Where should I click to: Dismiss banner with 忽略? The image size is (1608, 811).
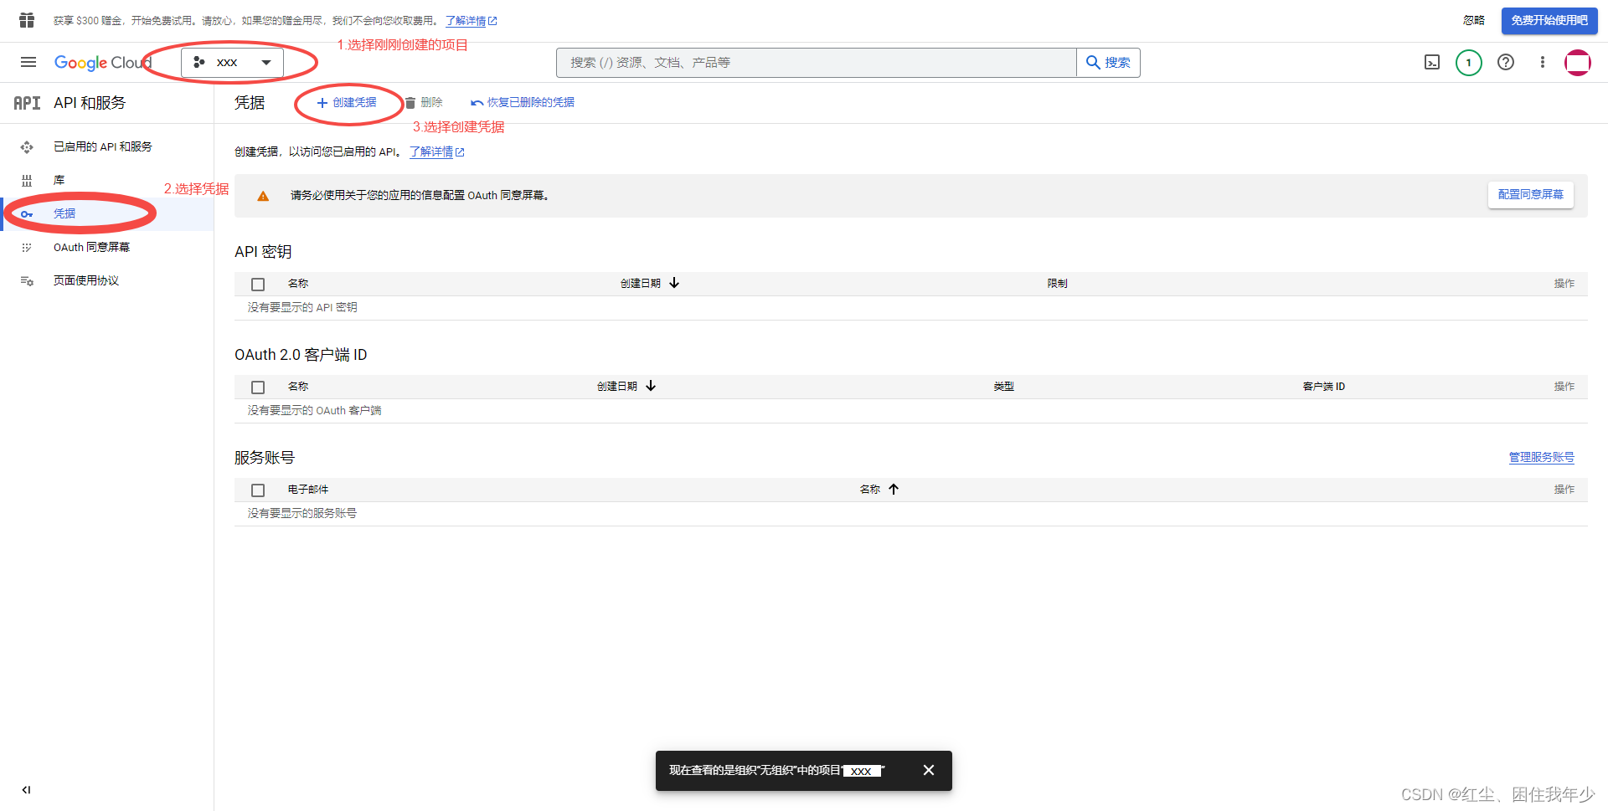tap(1474, 20)
